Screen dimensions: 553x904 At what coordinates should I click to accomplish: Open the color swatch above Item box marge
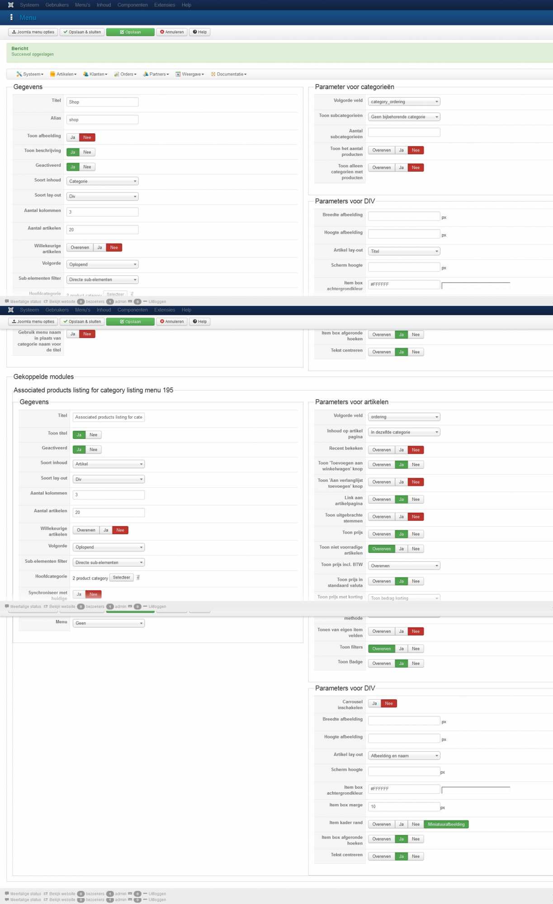point(476,790)
